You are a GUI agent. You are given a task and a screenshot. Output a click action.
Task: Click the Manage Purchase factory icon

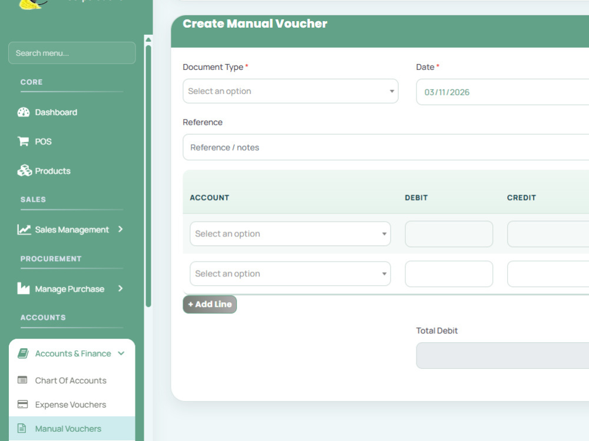coord(24,288)
